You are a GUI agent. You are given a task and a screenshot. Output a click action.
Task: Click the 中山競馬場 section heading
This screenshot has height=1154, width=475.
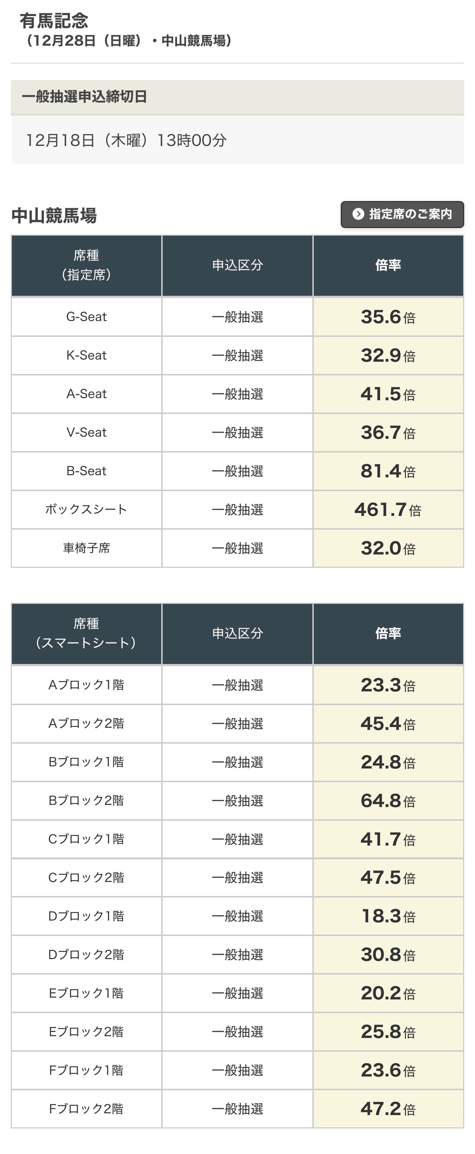click(54, 216)
